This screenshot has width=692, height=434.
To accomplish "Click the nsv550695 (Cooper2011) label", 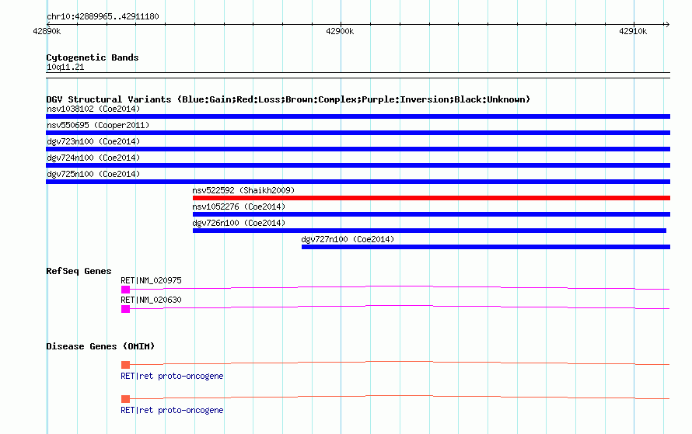I will coord(98,125).
